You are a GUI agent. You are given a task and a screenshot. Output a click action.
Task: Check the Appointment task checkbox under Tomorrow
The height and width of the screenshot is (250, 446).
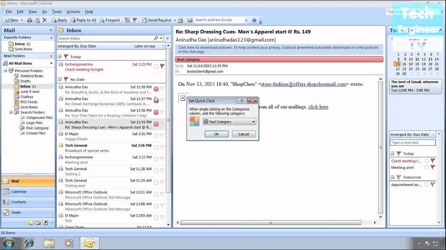(427, 185)
